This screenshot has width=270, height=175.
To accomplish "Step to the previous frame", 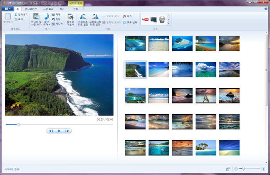I will coord(51,131).
